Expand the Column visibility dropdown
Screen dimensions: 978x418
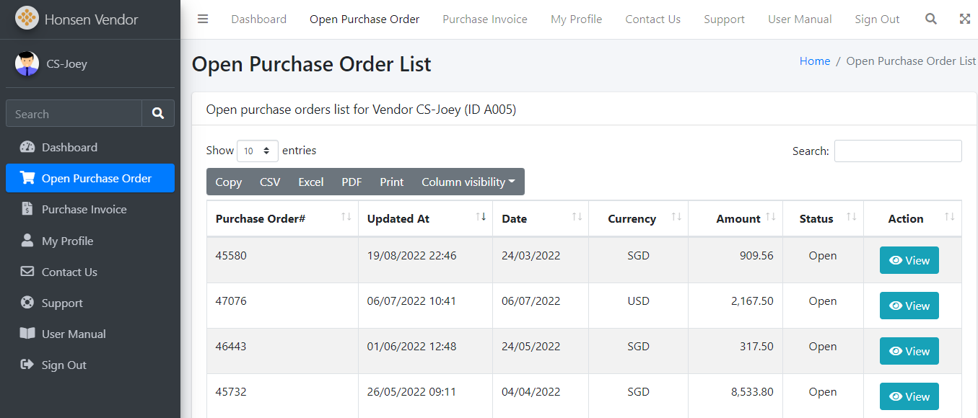[468, 182]
